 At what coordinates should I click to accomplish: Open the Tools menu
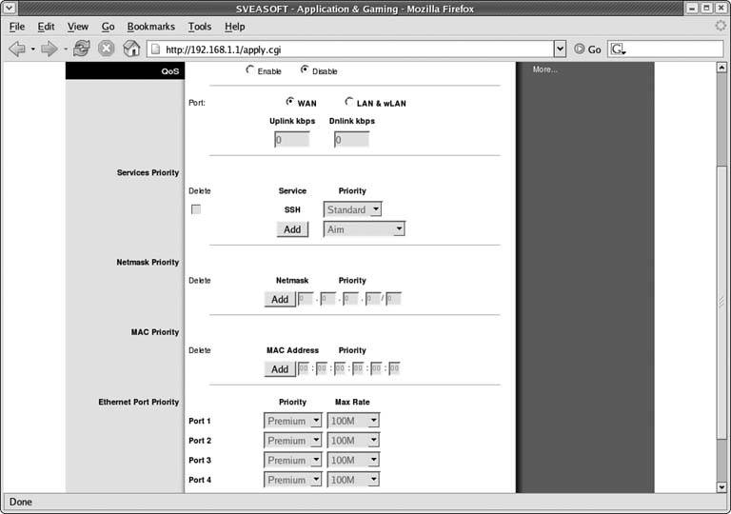200,27
